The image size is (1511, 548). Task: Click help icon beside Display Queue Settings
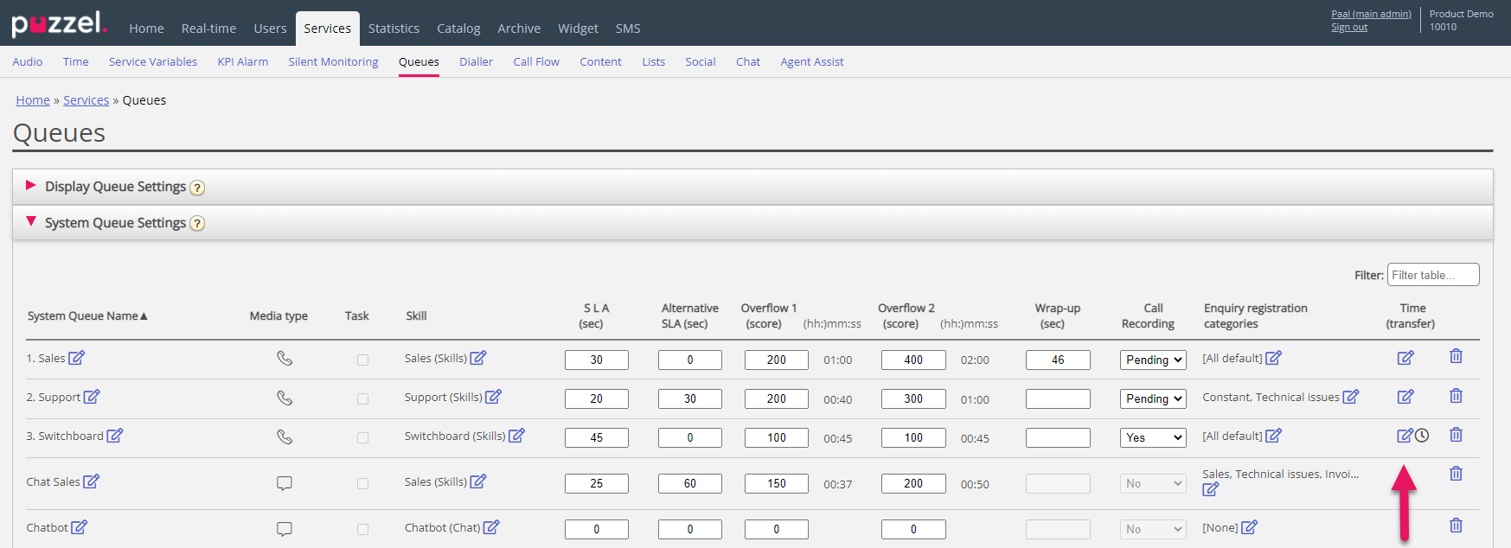click(x=197, y=188)
